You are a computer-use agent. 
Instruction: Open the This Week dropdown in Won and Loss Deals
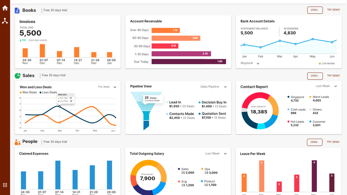(107, 87)
